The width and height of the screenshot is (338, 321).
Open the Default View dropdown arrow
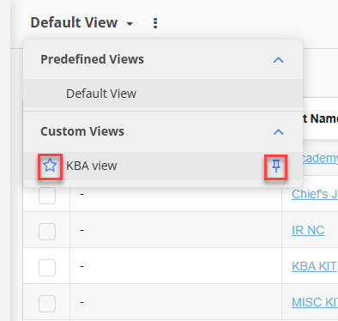(130, 24)
